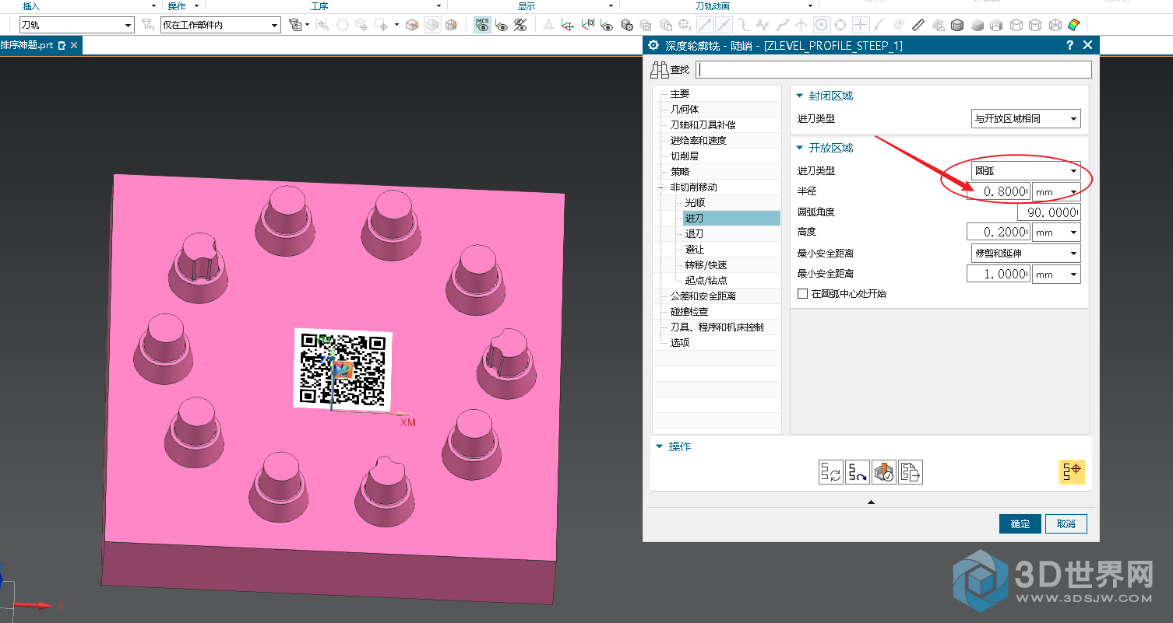Click the Verify toolpath drill icon

[x=884, y=471]
